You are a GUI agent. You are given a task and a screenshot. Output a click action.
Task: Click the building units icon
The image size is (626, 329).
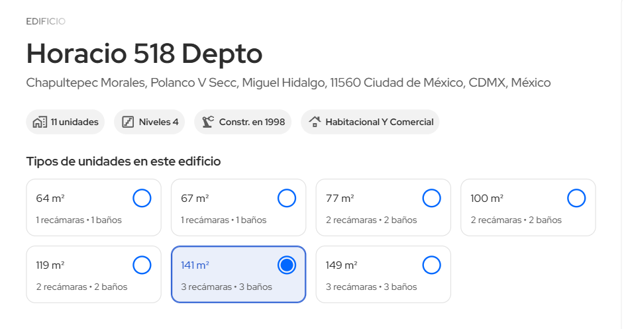tap(40, 122)
